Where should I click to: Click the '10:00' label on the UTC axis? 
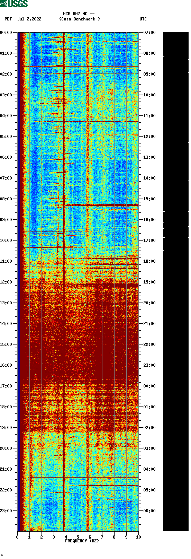tap(149, 95)
